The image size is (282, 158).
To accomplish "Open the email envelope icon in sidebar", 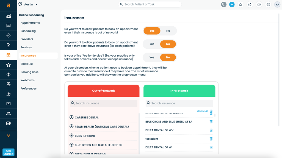I will [x=9, y=104].
